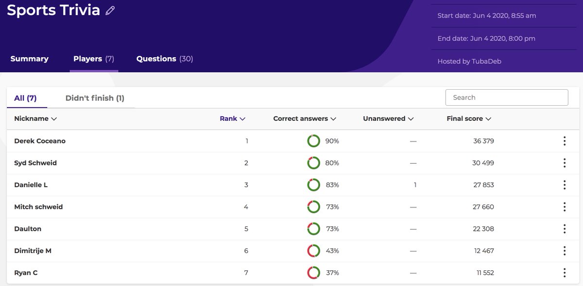Viewport: 583px width, 286px height.
Task: Show All (7) players filter
Action: 25,98
